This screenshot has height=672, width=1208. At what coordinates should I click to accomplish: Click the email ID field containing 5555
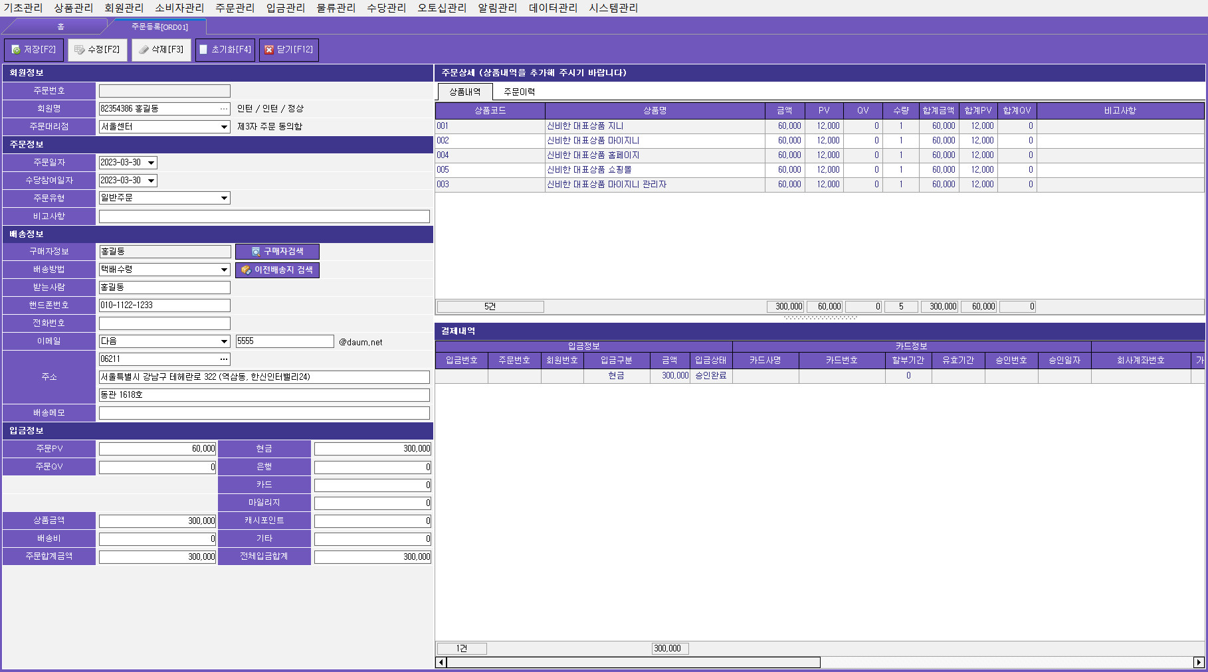pyautogui.click(x=285, y=341)
